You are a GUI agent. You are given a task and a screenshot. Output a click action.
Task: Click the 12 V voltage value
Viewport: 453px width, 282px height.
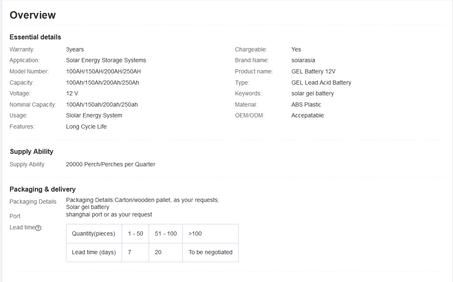coord(72,93)
